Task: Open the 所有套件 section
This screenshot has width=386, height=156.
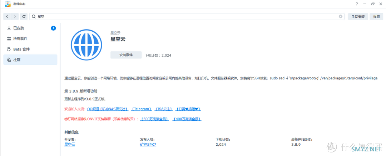Action: pyautogui.click(x=30, y=39)
